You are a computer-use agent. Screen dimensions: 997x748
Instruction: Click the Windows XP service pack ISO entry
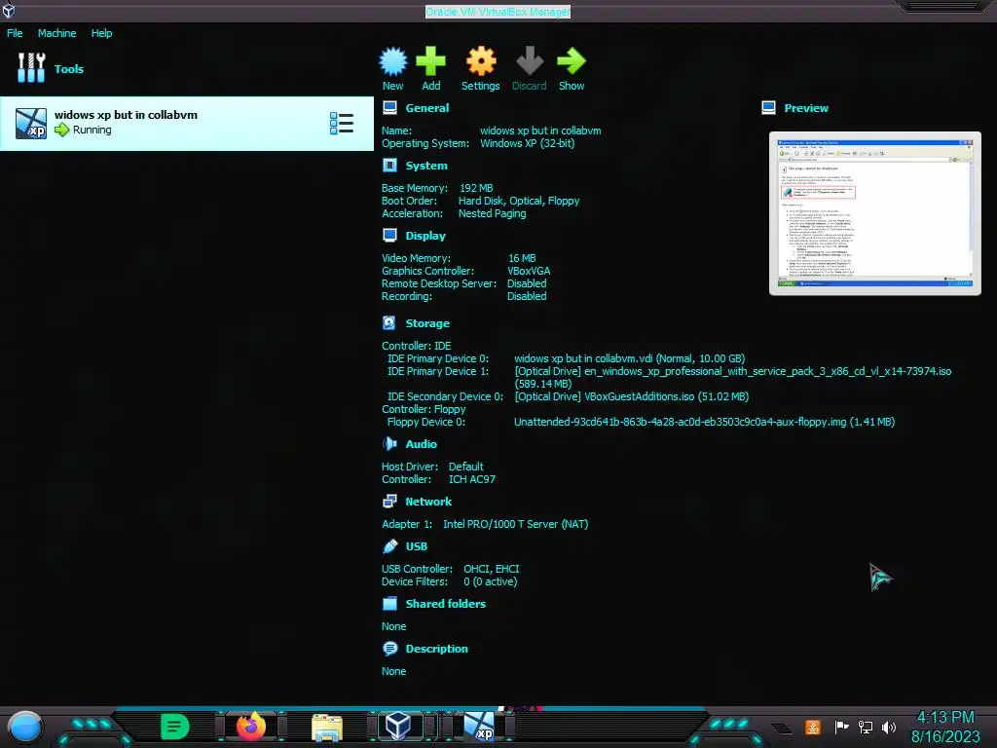pyautogui.click(x=732, y=377)
